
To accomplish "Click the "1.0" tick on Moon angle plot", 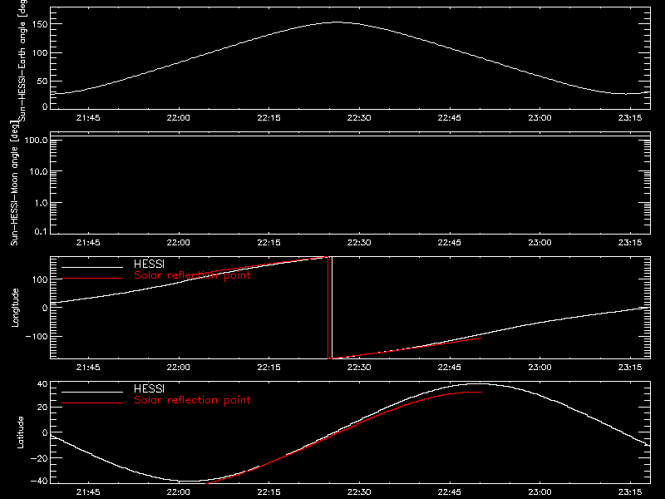I will [41, 203].
